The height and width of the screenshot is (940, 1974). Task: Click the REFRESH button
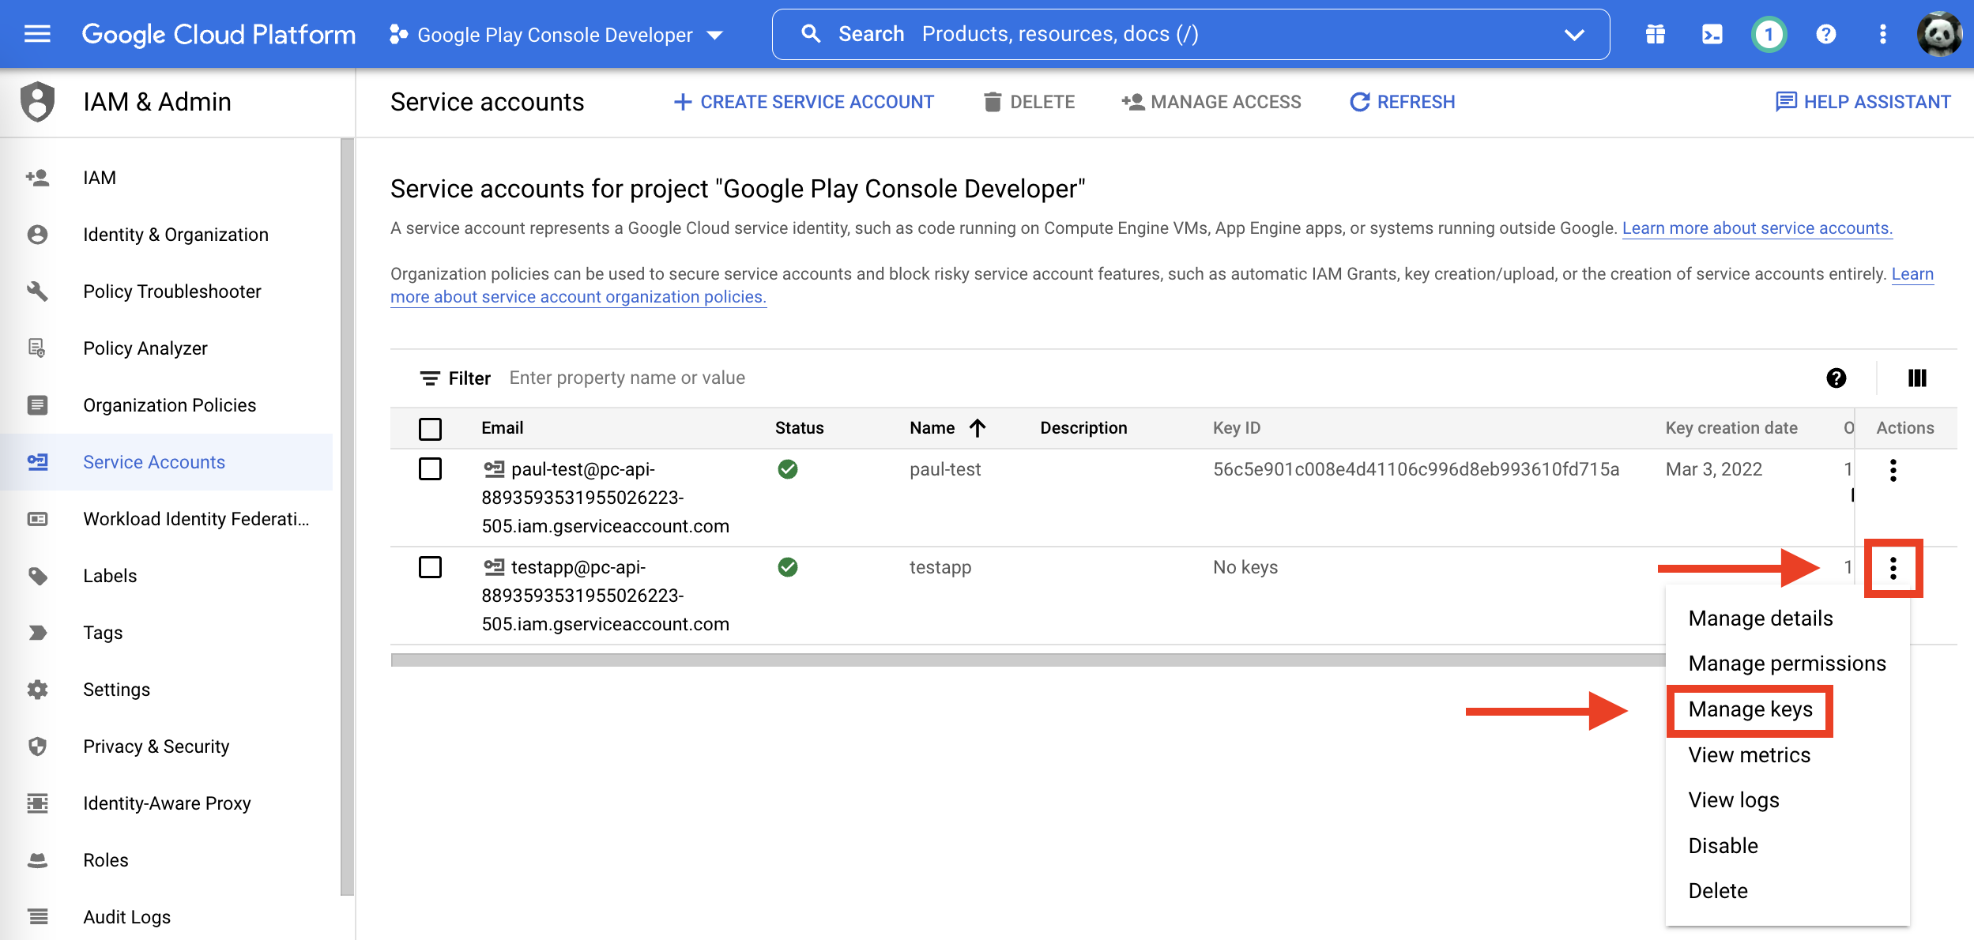pyautogui.click(x=1401, y=102)
